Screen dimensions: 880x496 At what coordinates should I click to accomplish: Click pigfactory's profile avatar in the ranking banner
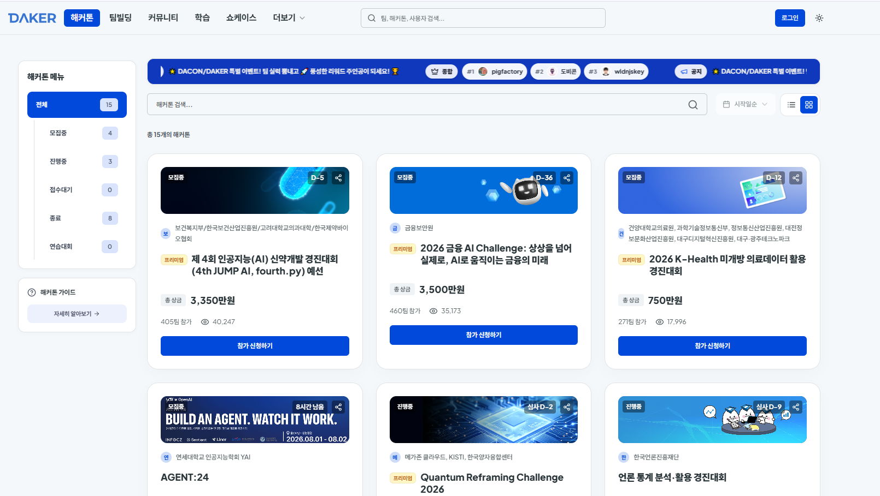483,71
